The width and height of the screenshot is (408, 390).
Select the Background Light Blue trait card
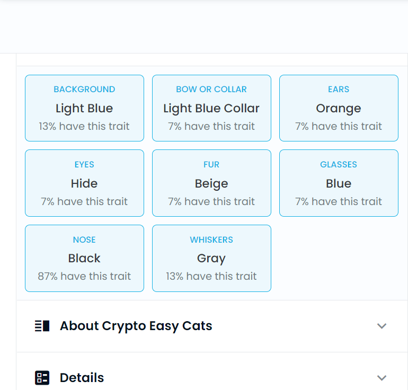click(84, 108)
